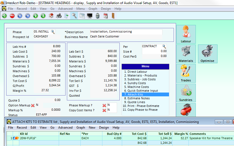Click the Phase field lookup magnifier
234x146 pixels.
click(x=53, y=32)
